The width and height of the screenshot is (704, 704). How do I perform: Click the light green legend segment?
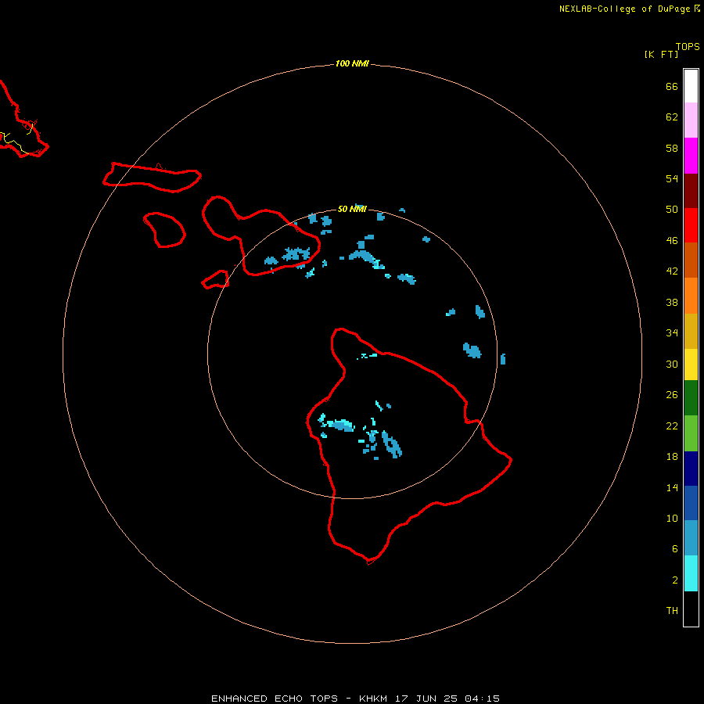pos(691,433)
